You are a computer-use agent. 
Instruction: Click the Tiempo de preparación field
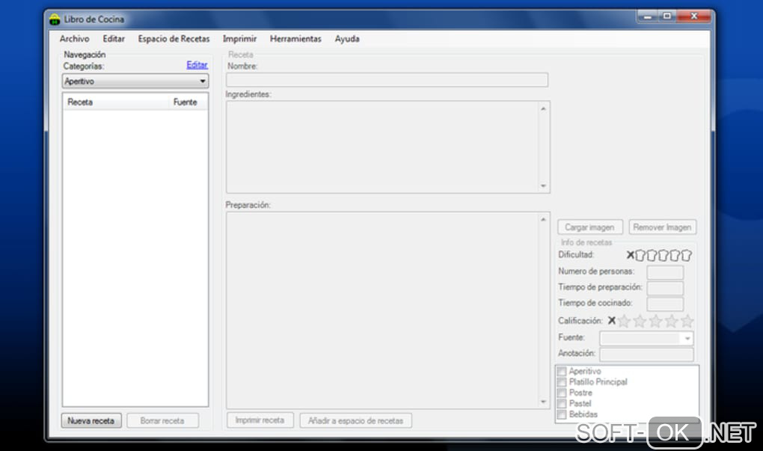click(665, 288)
